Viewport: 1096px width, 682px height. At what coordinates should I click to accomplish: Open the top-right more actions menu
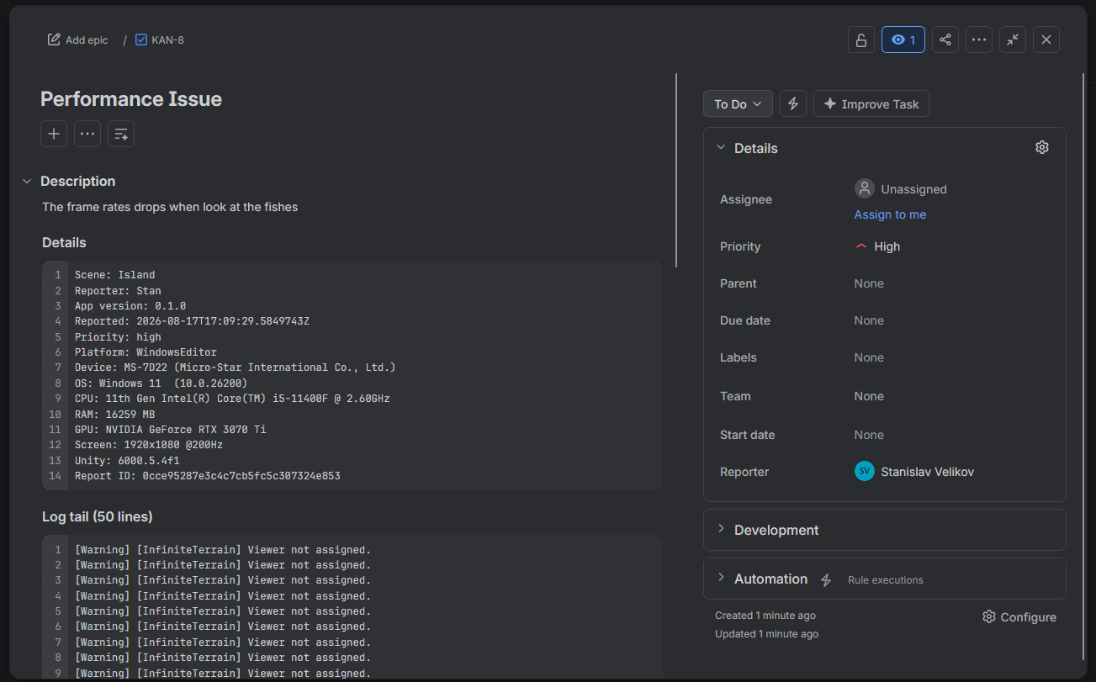[x=979, y=40]
